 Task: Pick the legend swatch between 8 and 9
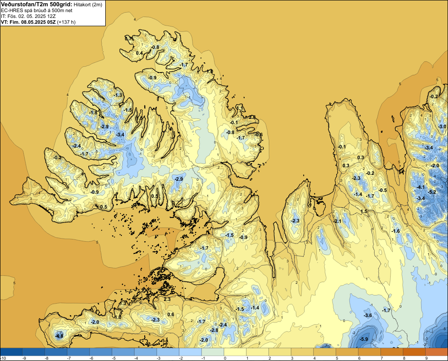pyautogui.click(x=414, y=352)
